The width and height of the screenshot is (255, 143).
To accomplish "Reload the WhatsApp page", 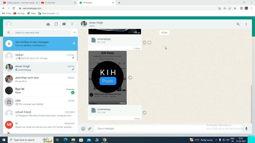I will pos(14,8).
